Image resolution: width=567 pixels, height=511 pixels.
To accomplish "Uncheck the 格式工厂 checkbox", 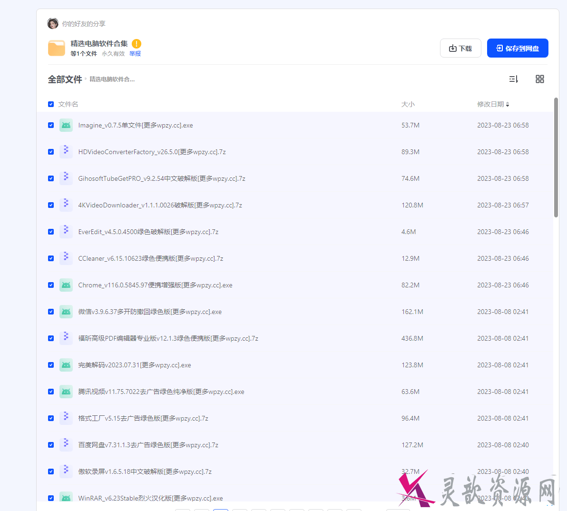I will (x=51, y=418).
